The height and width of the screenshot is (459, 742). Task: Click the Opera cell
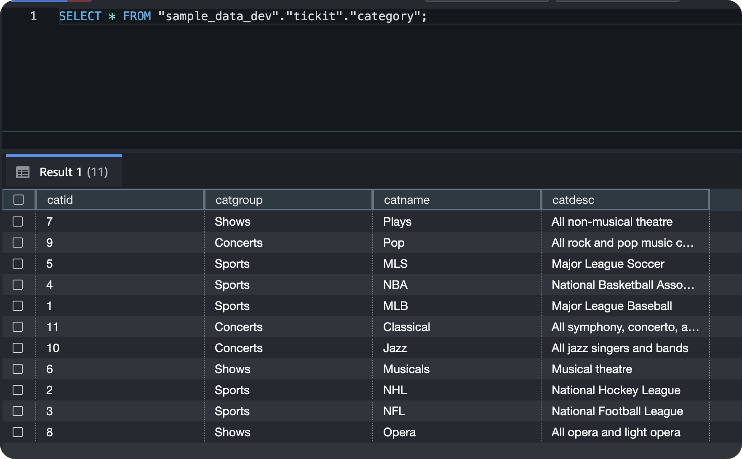(457, 432)
